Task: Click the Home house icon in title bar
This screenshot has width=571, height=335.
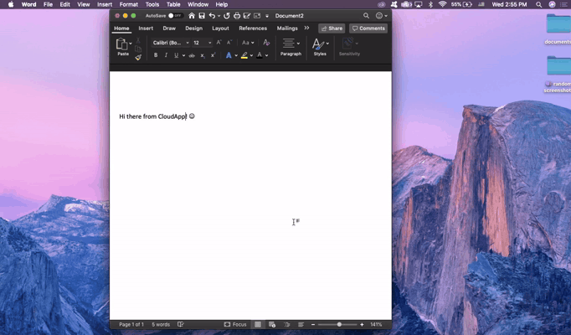Action: pyautogui.click(x=192, y=16)
